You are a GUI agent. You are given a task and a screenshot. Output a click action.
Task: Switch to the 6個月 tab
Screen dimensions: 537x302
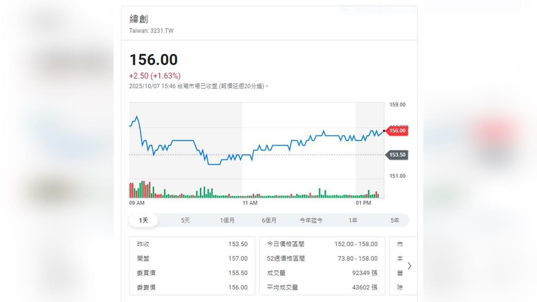269,220
